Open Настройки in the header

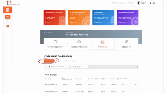click(x=131, y=3)
